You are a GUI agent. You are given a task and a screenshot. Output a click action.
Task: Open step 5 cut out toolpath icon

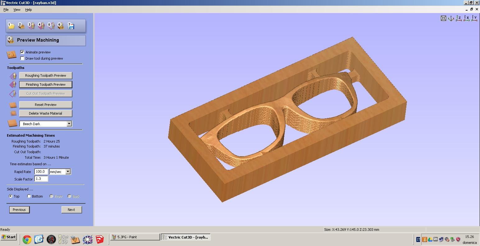tap(51, 26)
